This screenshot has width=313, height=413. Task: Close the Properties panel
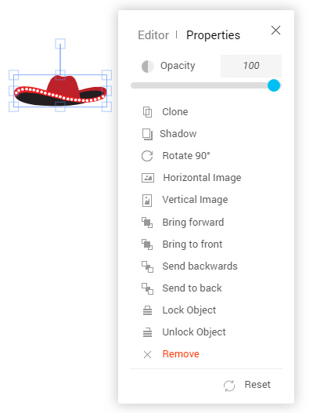pyautogui.click(x=275, y=31)
